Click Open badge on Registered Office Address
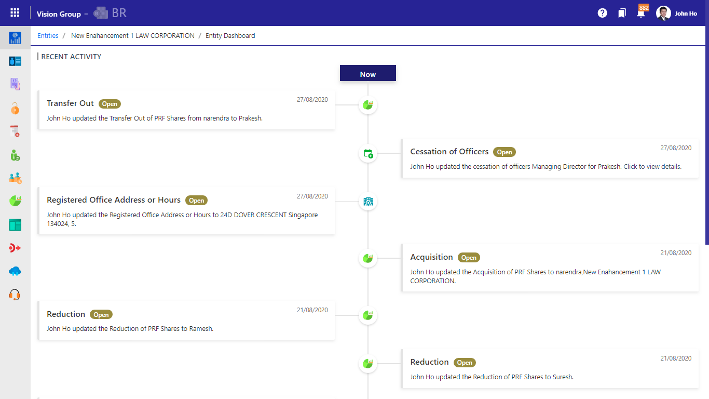709x399 pixels. point(196,201)
